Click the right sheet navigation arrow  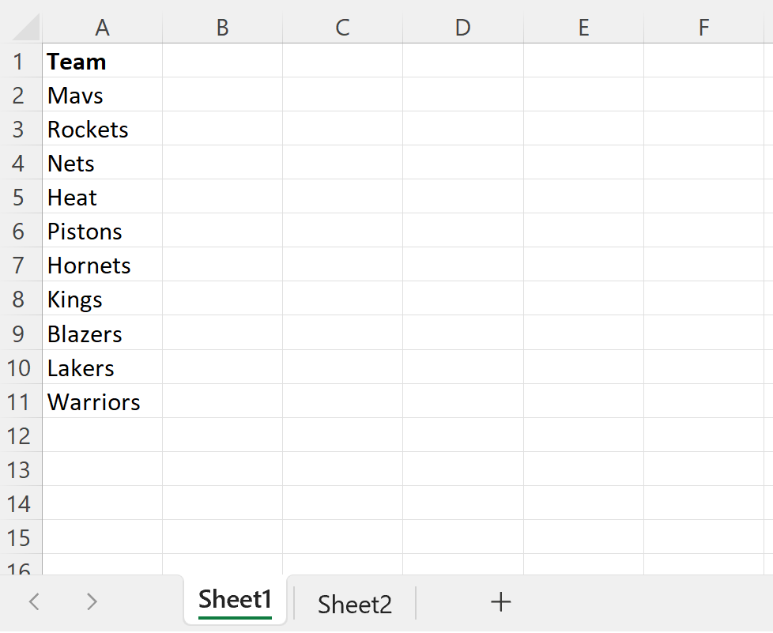92,602
